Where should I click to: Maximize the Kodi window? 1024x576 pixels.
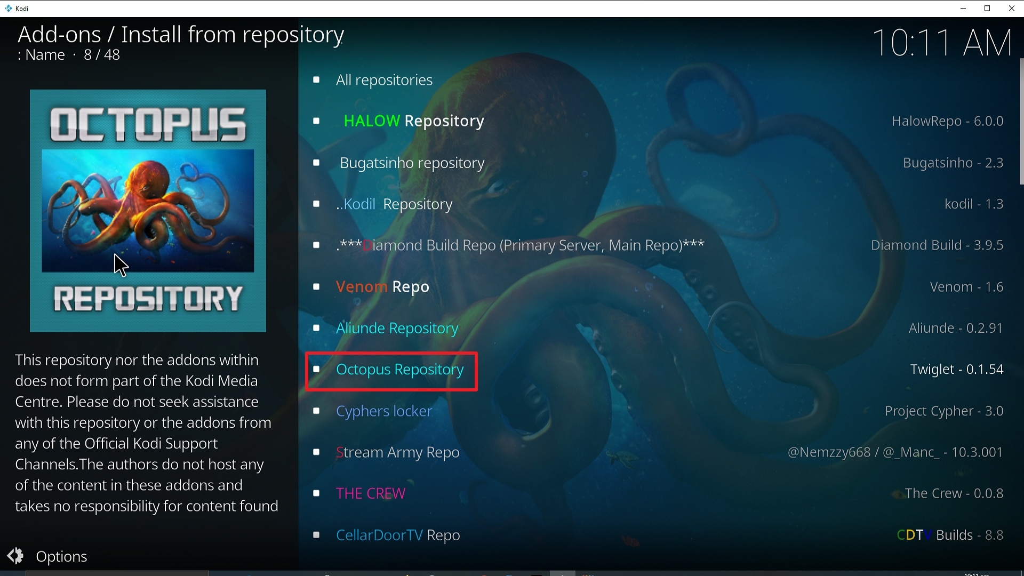(987, 9)
